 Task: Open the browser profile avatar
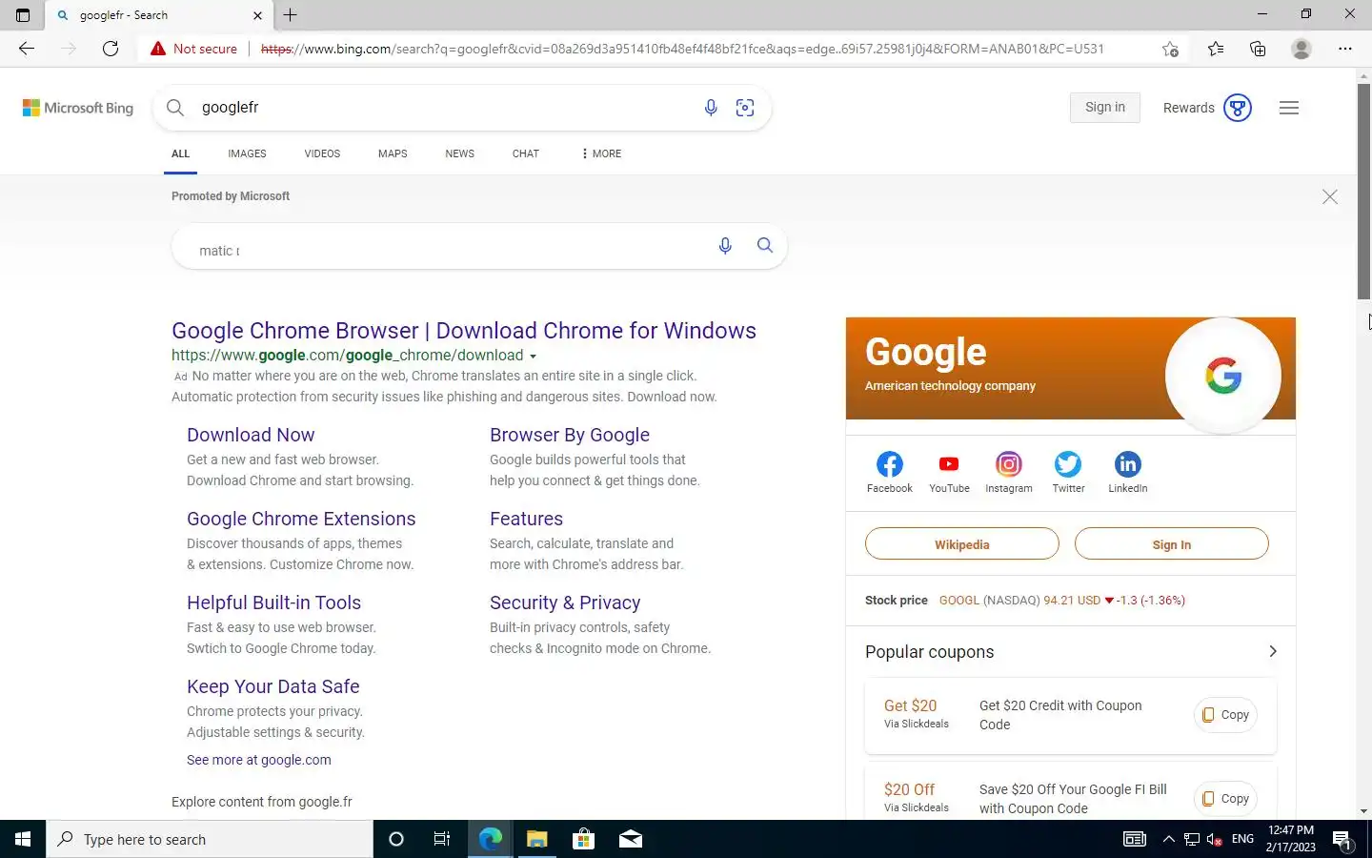click(x=1301, y=49)
